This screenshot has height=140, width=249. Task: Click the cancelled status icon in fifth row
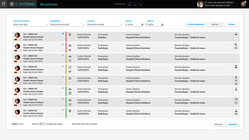(70, 78)
